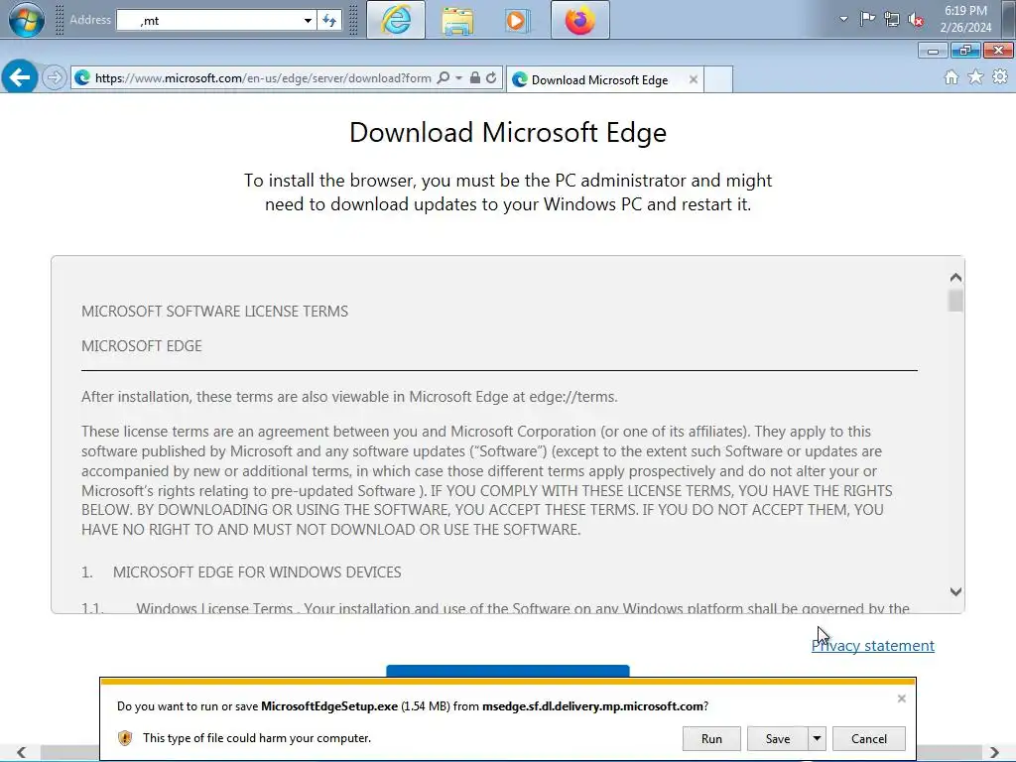
Task: Click the security shield warning icon
Action: click(125, 738)
